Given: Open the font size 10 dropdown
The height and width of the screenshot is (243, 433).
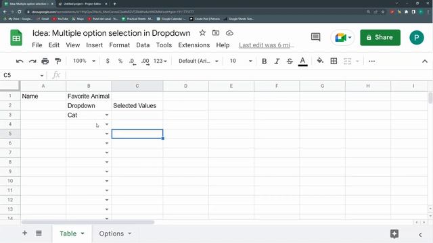Looking at the screenshot, I should pyautogui.click(x=241, y=61).
